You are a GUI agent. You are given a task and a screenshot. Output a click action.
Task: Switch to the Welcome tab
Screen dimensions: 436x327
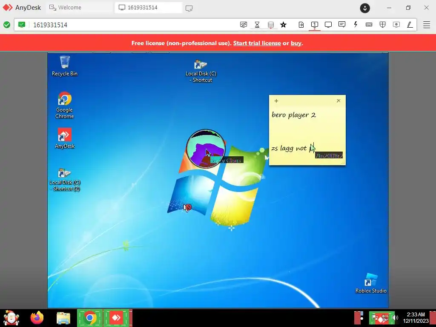tap(79, 8)
